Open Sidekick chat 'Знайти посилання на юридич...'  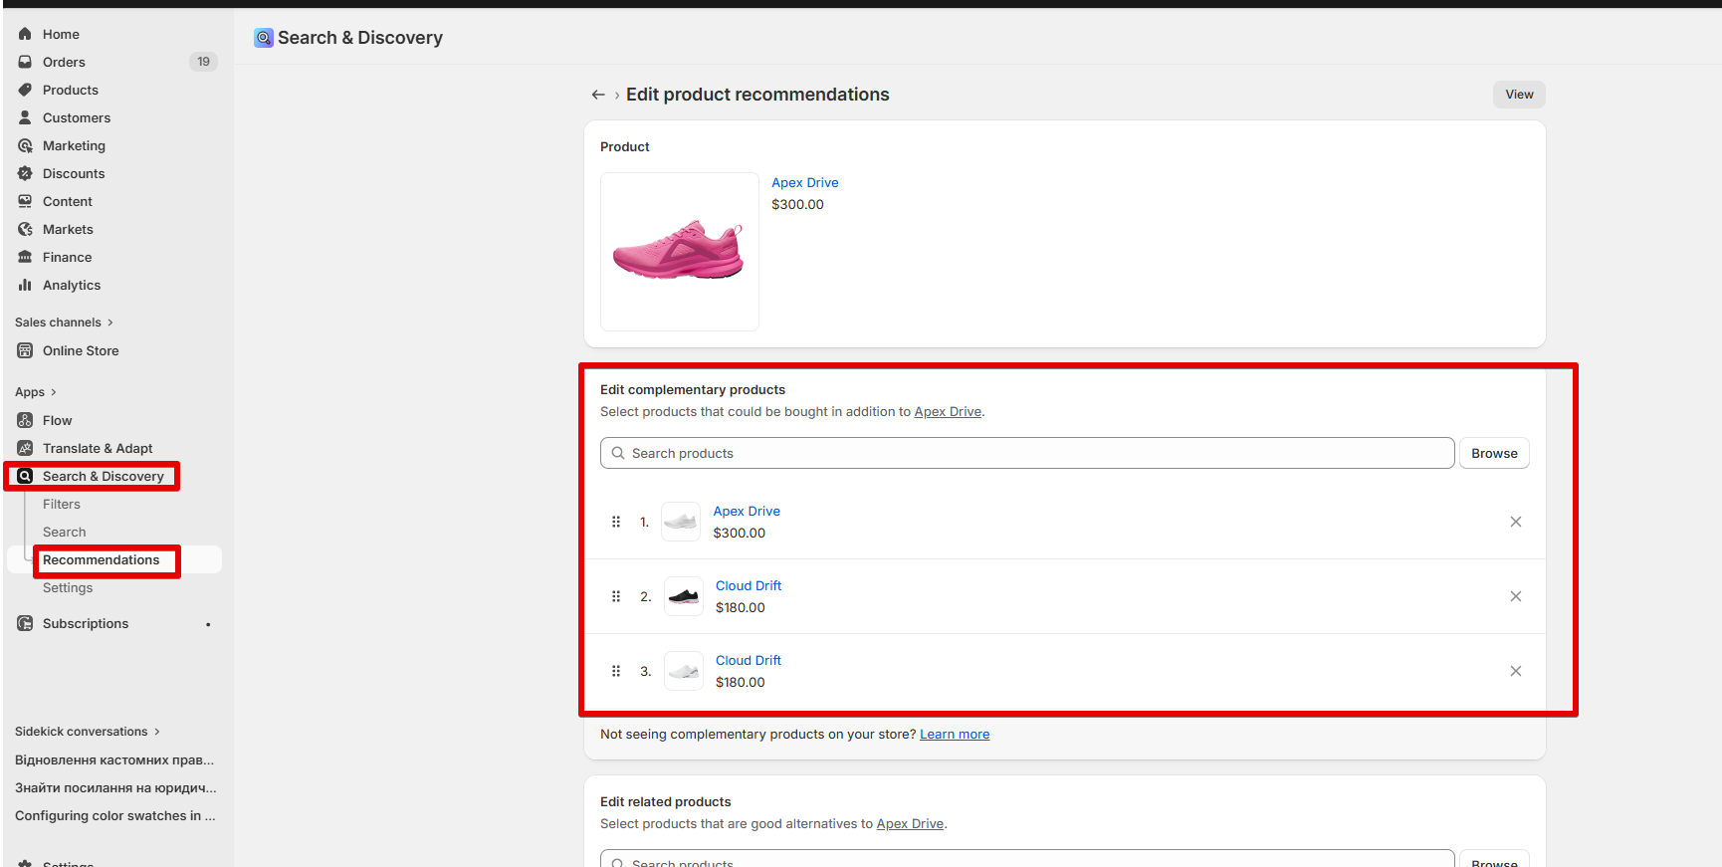(115, 787)
